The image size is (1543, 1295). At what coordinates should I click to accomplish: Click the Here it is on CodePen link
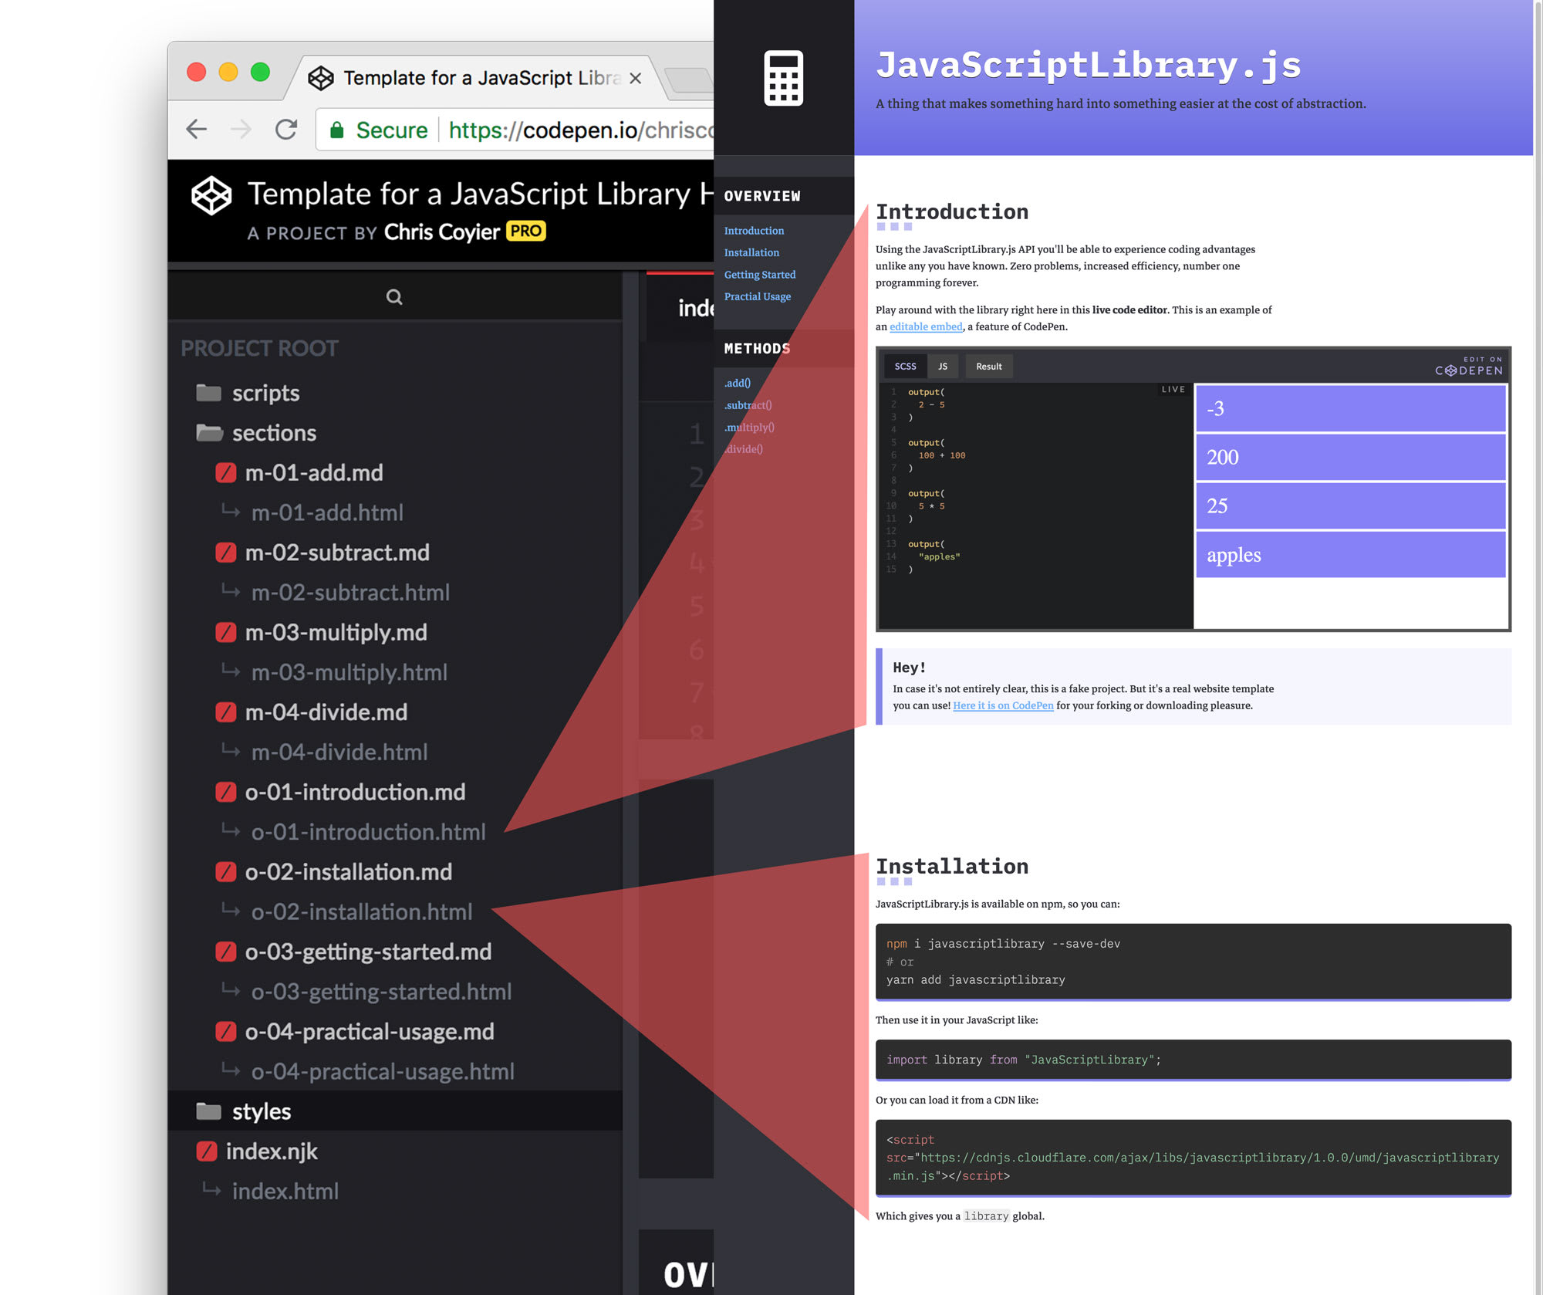[1002, 705]
